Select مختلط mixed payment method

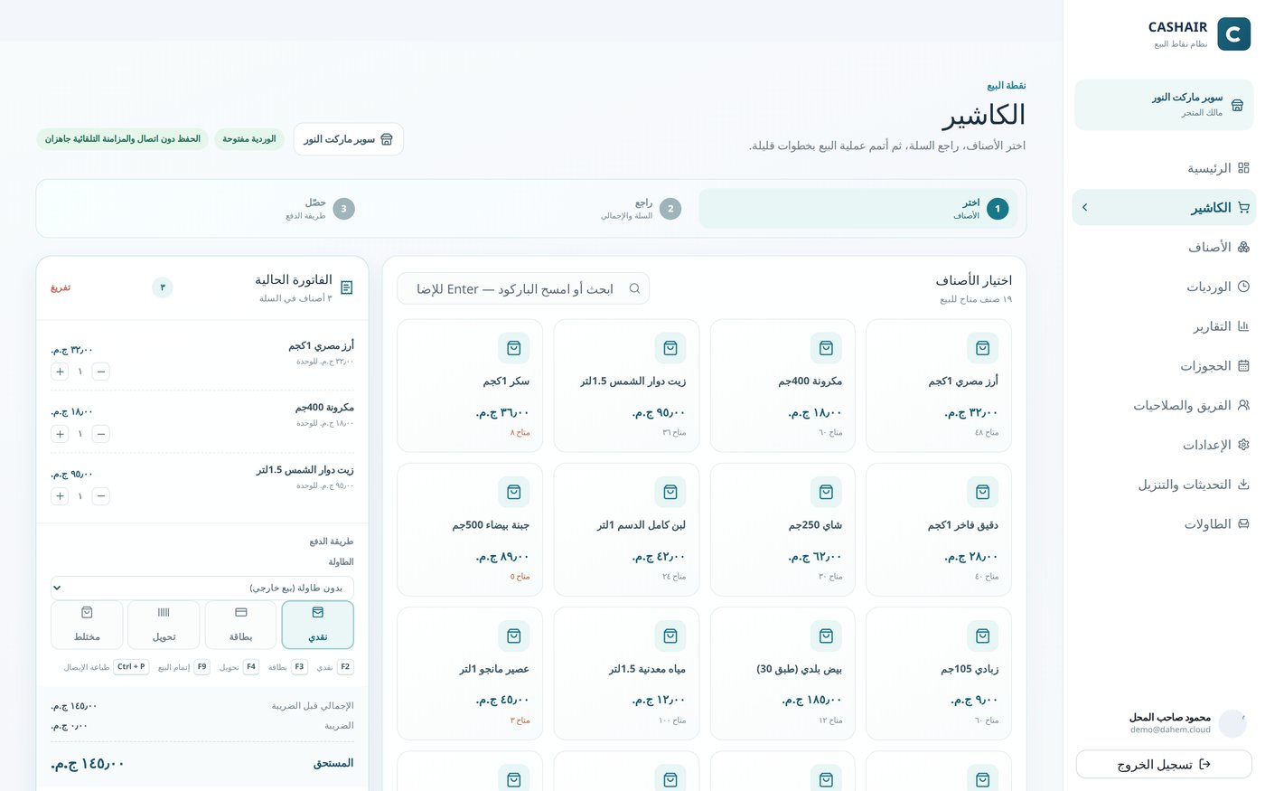[87, 625]
